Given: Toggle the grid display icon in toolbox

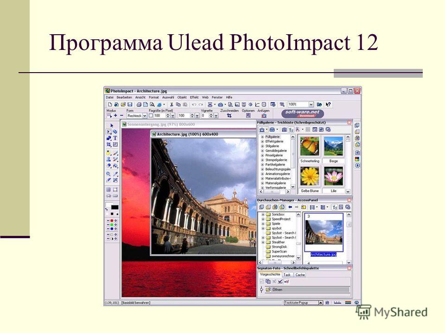Looking at the screenshot, I should [x=108, y=190].
